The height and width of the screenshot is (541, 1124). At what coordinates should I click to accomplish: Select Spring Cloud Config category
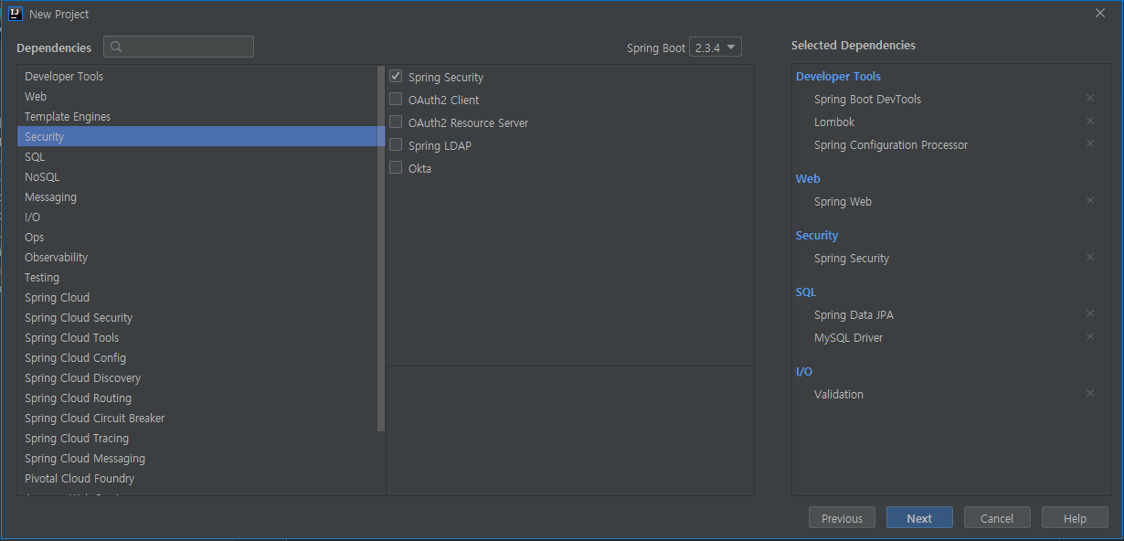(197, 358)
